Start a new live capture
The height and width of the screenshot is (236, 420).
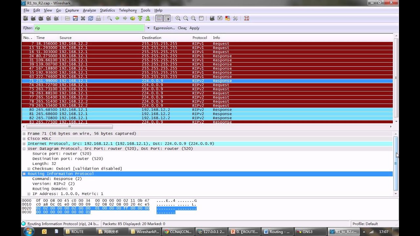click(x=41, y=18)
